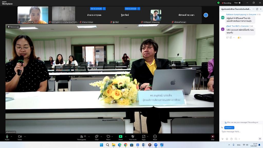
Task: Select the first woman's video thumbnail in gallery strip
Action: click(33, 15)
